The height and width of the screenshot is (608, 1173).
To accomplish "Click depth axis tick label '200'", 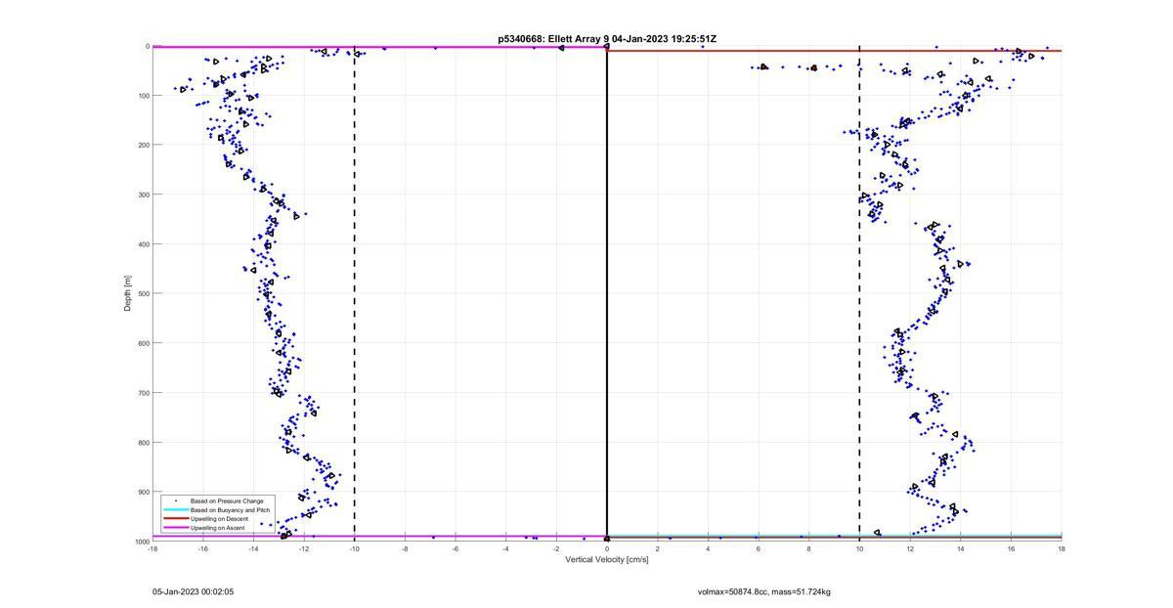I will coord(143,145).
